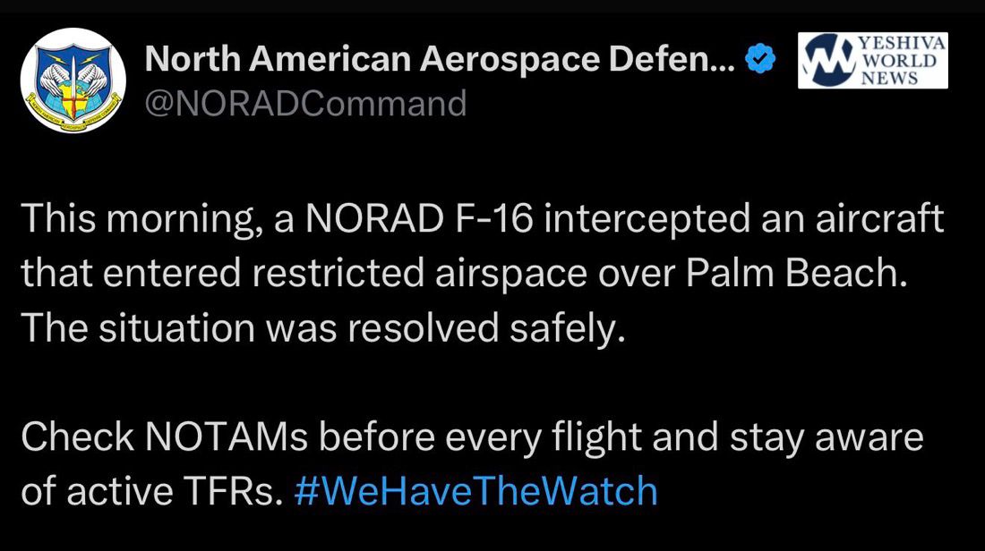
Task: Click the blue verified checkmark badge
Action: [760, 62]
